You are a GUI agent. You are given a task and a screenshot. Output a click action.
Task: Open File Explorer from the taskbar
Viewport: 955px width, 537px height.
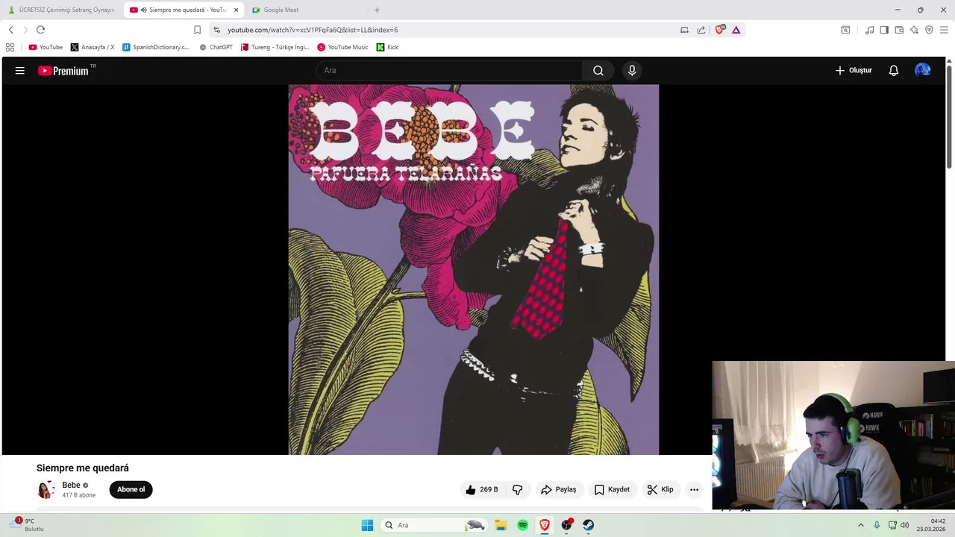click(501, 525)
